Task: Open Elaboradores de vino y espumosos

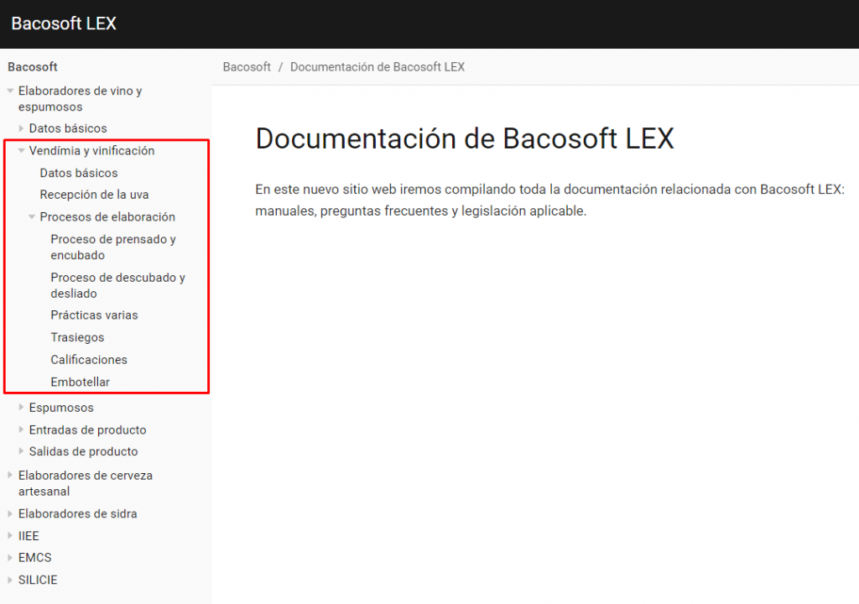Action: tap(80, 99)
